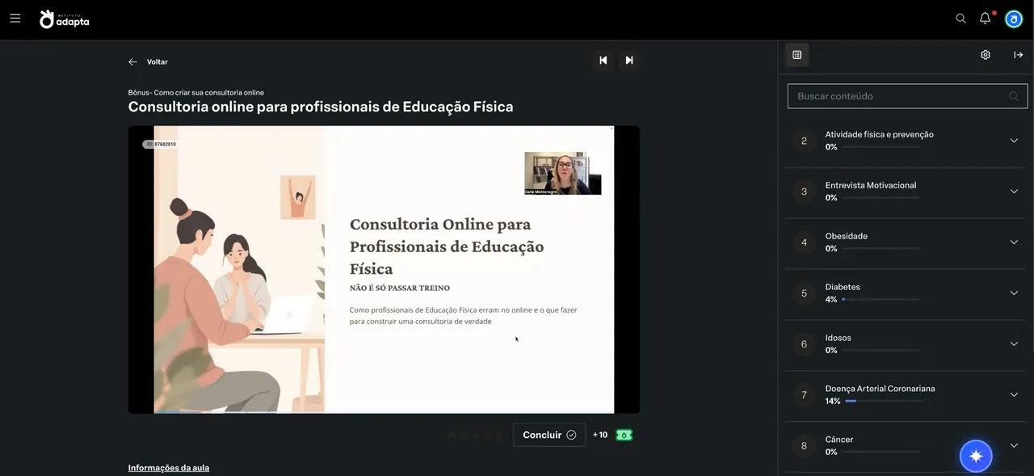Click the lesson video player
The height and width of the screenshot is (476, 1034).
click(x=384, y=269)
